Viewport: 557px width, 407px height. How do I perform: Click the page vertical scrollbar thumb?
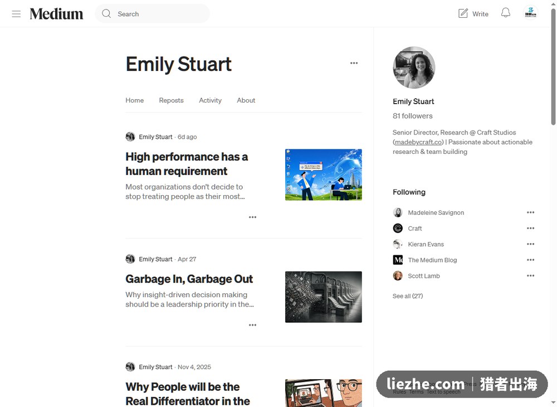point(553,67)
